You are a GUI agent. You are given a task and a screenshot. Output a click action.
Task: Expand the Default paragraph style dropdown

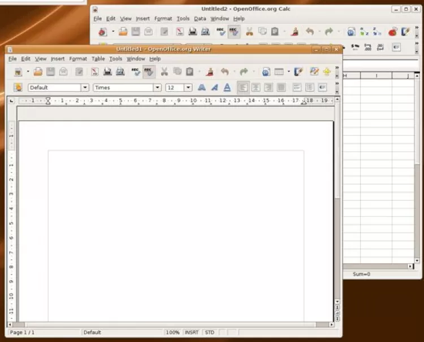click(x=85, y=88)
